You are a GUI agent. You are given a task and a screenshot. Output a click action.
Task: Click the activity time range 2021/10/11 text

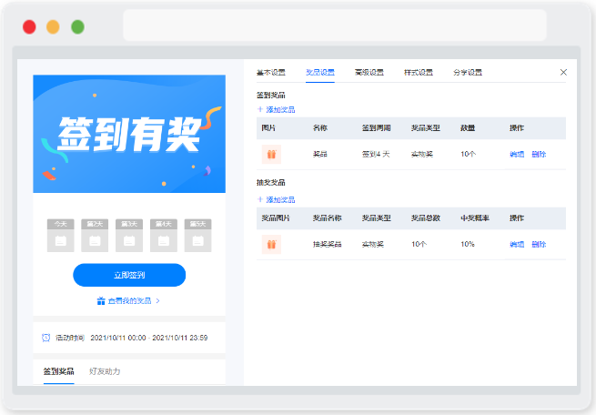(x=149, y=338)
